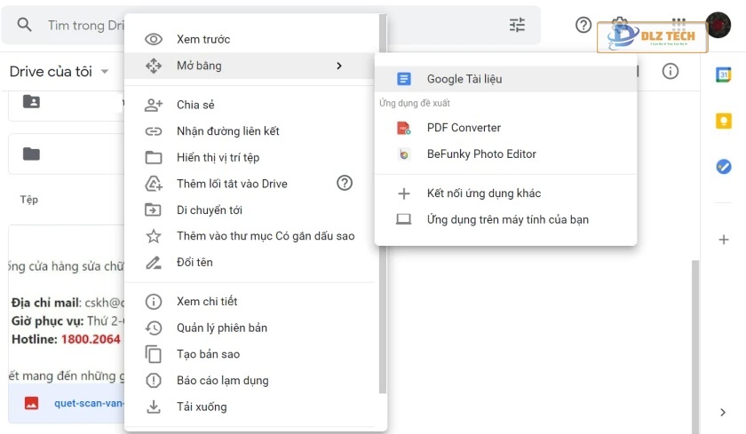This screenshot has height=434, width=746.
Task: Collapse side panel with chevron arrow
Action: click(723, 412)
